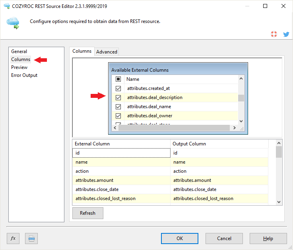Toggle the select-all Name header checkbox

(118, 79)
